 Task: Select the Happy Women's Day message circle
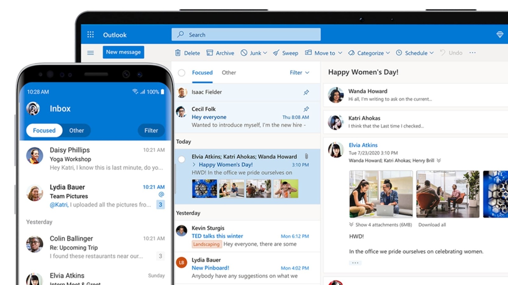[x=182, y=159]
